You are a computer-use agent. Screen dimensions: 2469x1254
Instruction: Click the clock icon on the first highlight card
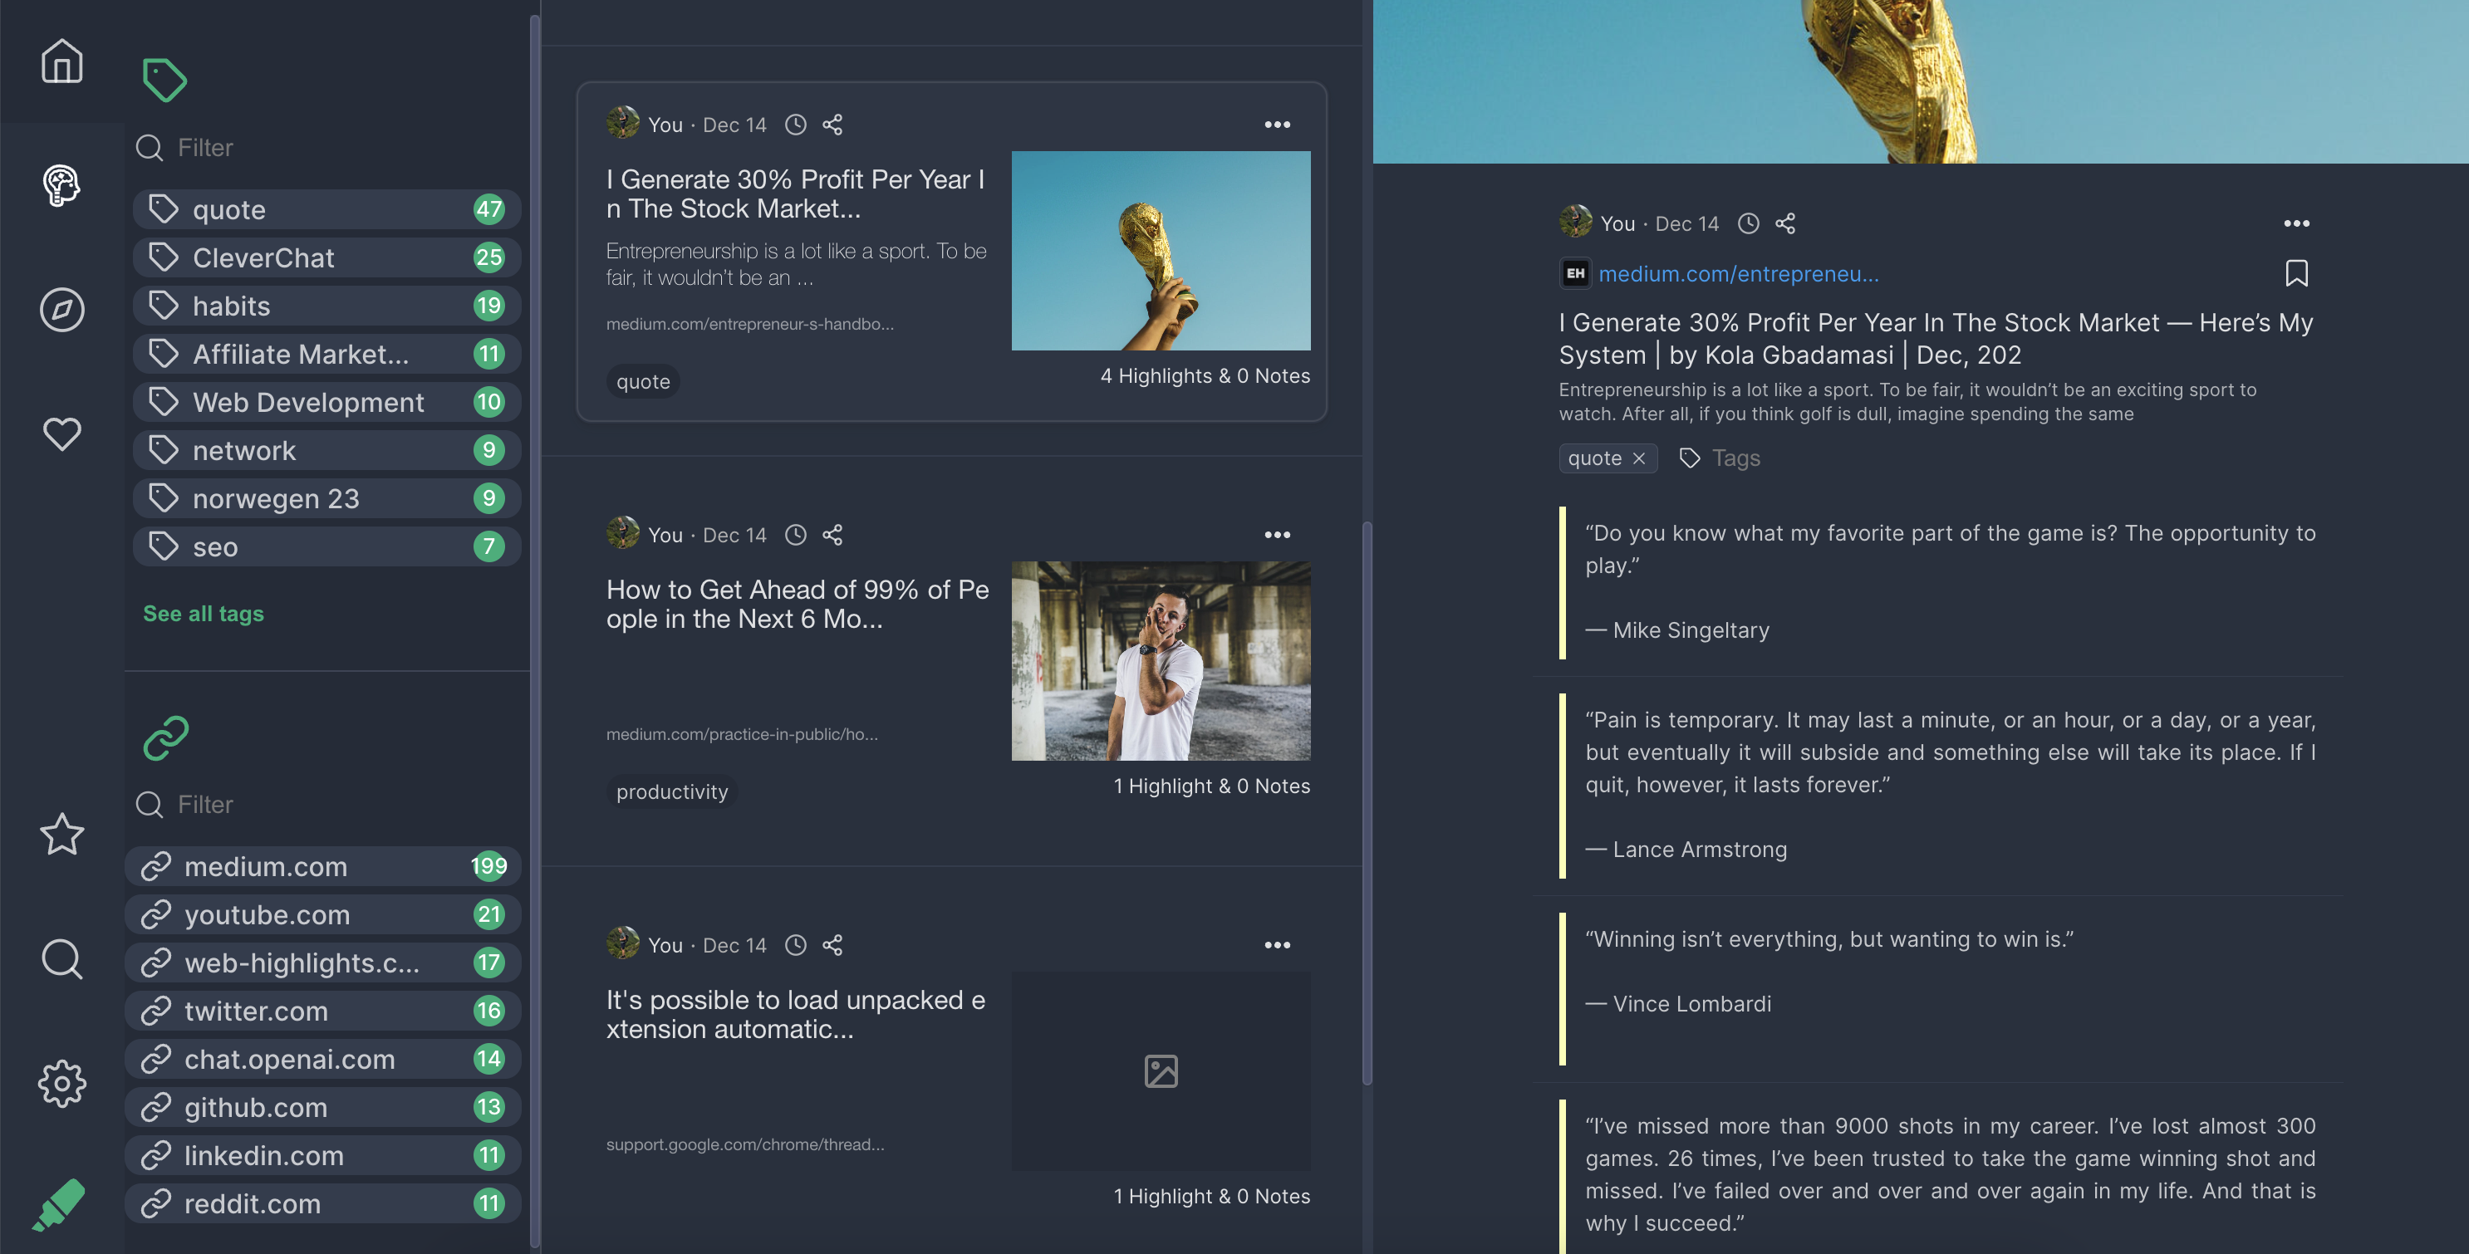pyautogui.click(x=796, y=124)
